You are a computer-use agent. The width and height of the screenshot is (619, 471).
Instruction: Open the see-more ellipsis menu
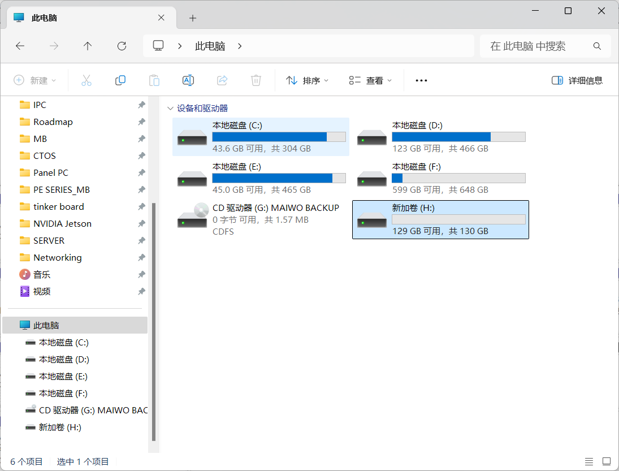[421, 80]
